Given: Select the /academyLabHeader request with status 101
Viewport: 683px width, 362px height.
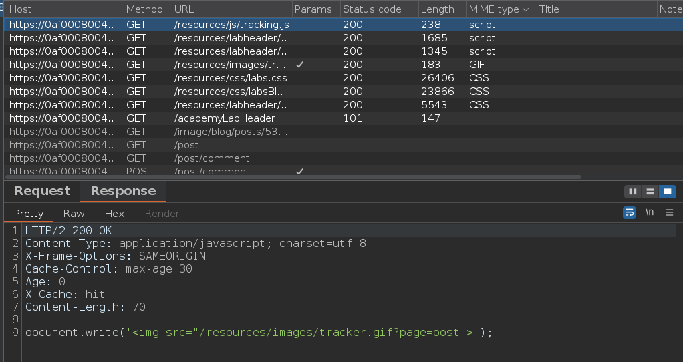Looking at the screenshot, I should tap(225, 118).
